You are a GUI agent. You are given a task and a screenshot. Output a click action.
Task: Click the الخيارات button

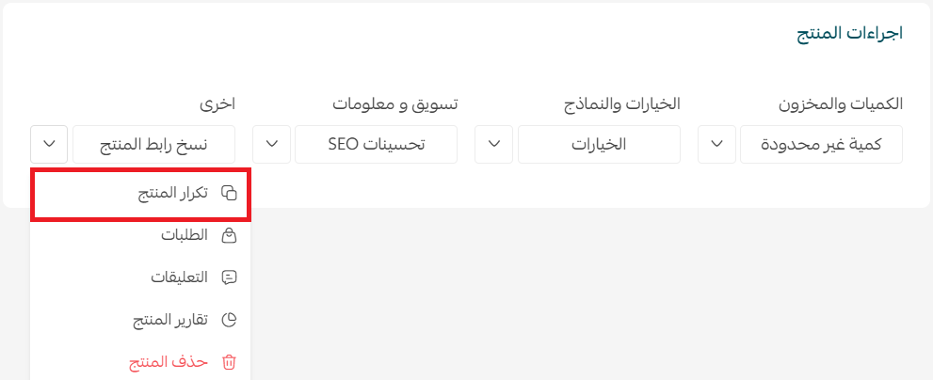(599, 144)
